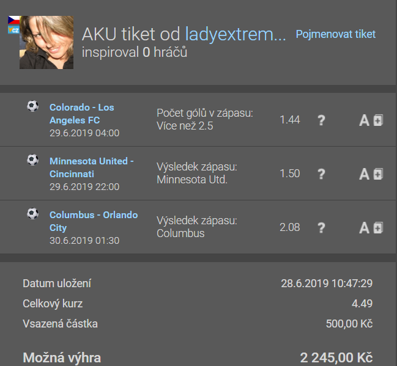
Task: Click the 1.44 odds value
Action: [289, 120]
